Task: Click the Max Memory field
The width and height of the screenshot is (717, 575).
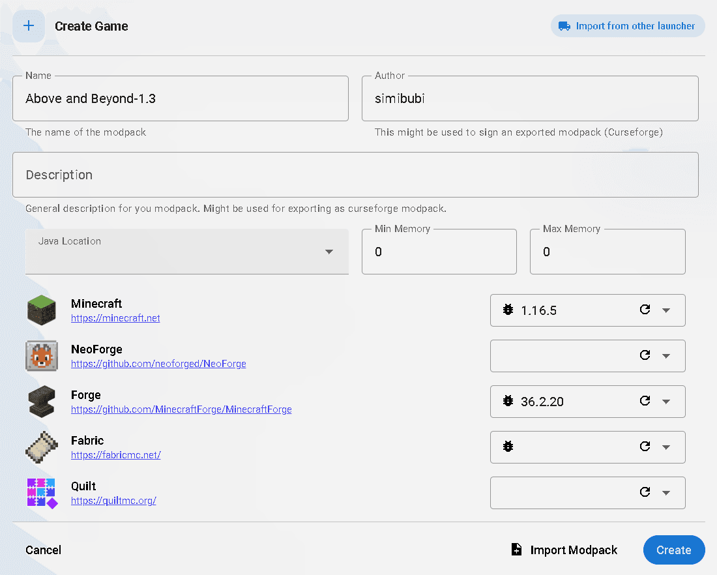Action: tap(607, 252)
